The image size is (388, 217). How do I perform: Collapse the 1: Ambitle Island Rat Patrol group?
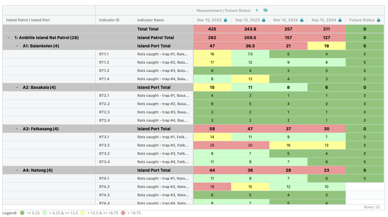pyautogui.click(x=8, y=38)
